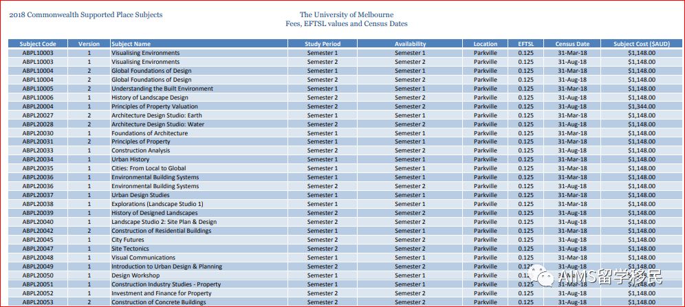
Task: Click the Subject Code column header
Action: [x=38, y=43]
